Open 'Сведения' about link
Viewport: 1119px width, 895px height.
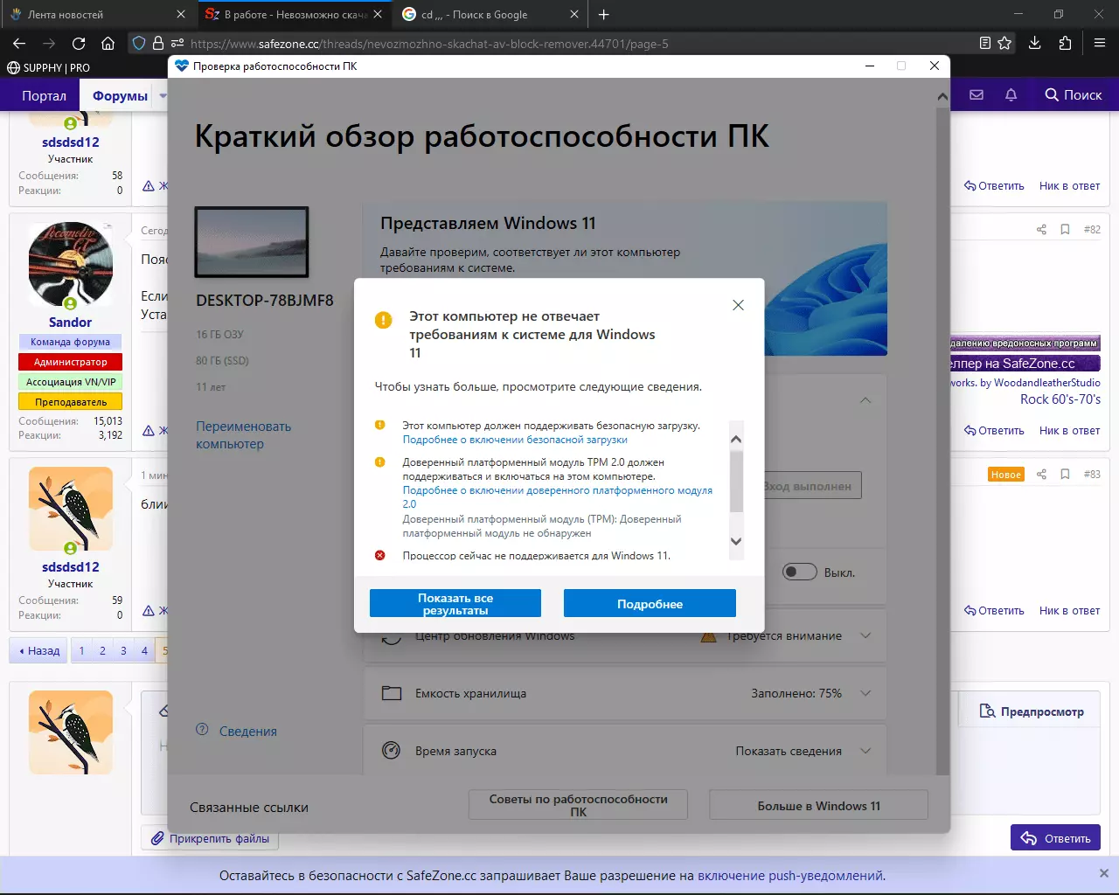247,732
